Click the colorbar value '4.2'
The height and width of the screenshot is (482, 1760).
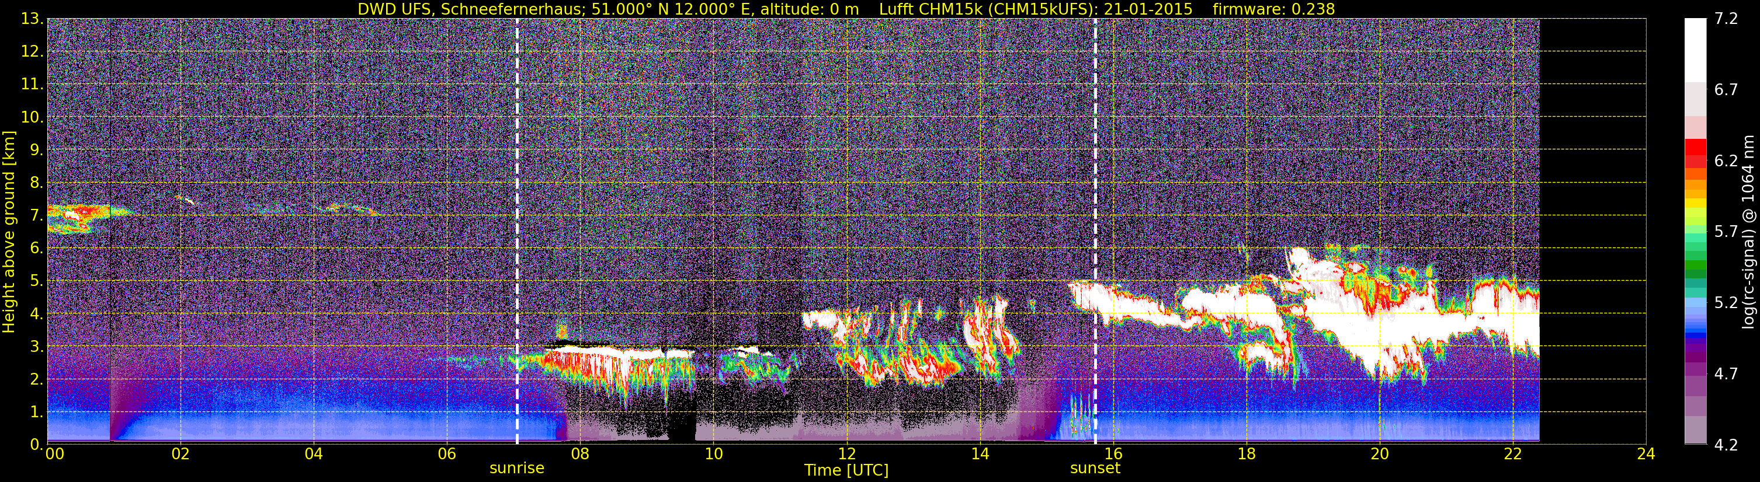(x=1726, y=445)
